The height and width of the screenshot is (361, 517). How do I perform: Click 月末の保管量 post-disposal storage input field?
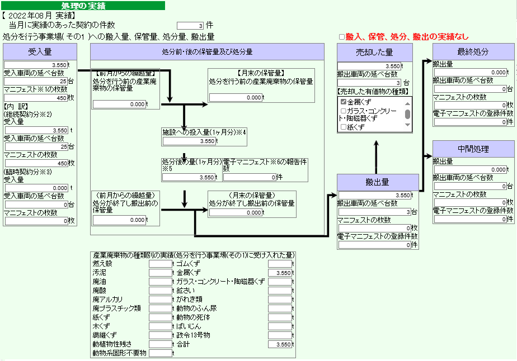pos(236,212)
